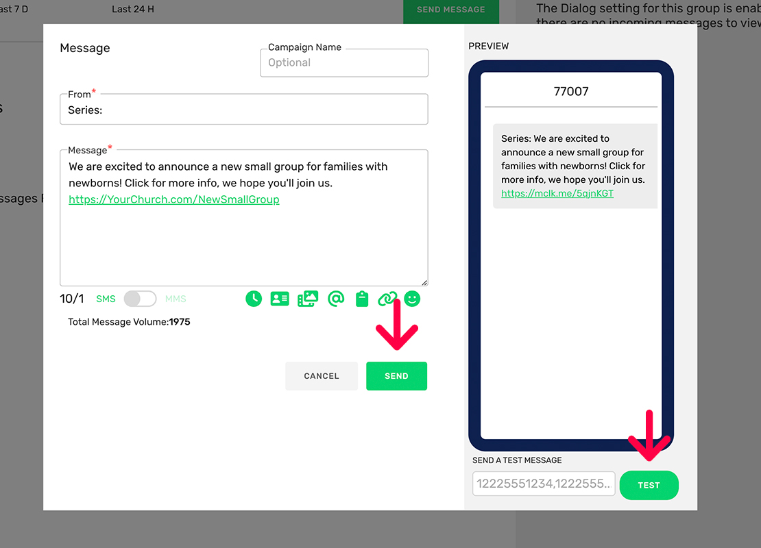Toggle the SMS/MMS switch
The width and height of the screenshot is (761, 548).
point(140,299)
